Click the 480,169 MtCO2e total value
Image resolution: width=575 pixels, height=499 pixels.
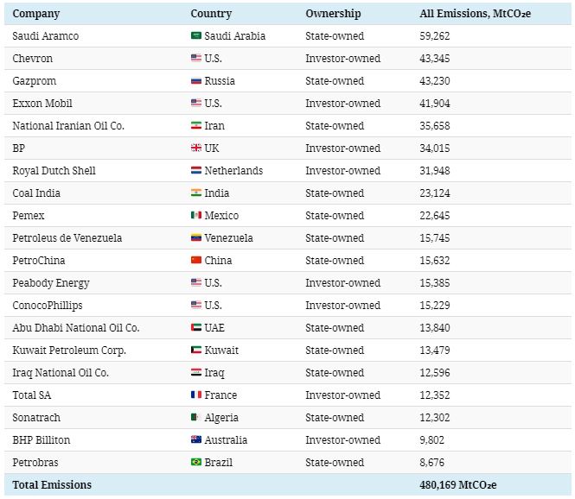(x=458, y=484)
